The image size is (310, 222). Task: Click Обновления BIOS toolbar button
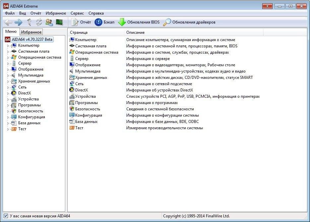(139, 22)
